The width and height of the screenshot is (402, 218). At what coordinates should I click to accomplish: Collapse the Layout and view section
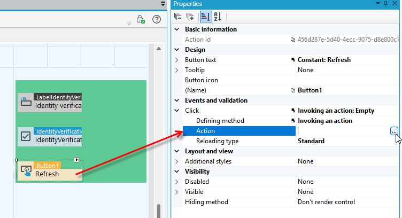pyautogui.click(x=177, y=151)
